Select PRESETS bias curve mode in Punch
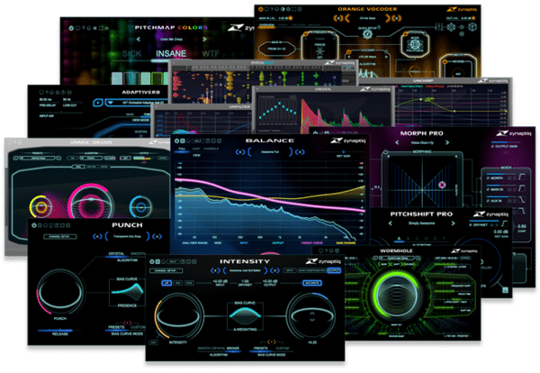 pos(116,327)
